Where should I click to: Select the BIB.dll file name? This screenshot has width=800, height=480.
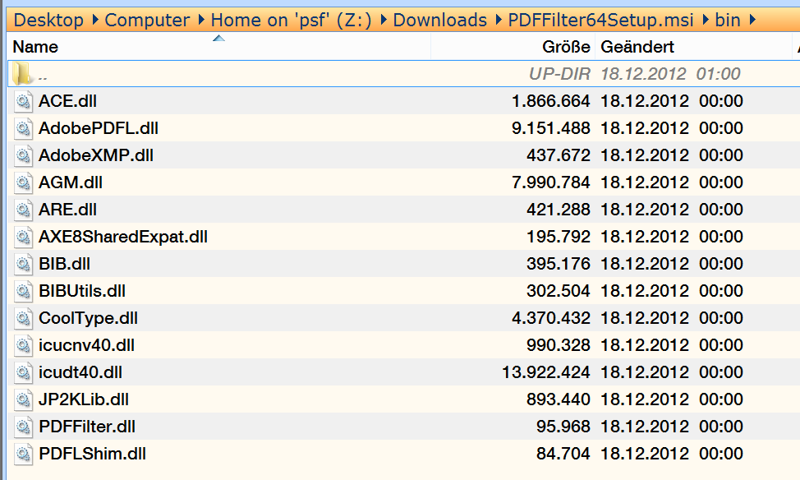(x=64, y=264)
